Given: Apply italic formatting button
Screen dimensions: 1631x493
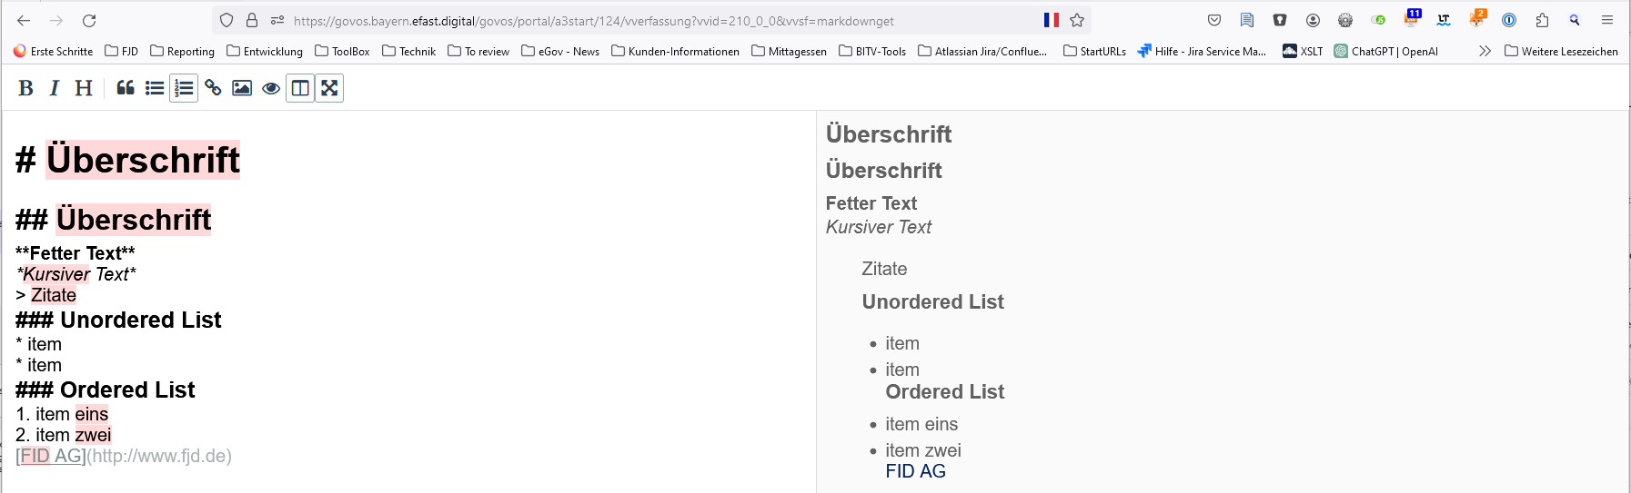Looking at the screenshot, I should pyautogui.click(x=55, y=88).
